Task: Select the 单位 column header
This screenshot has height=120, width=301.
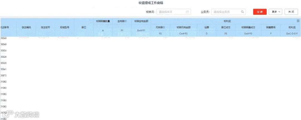Action: (x=84, y=27)
